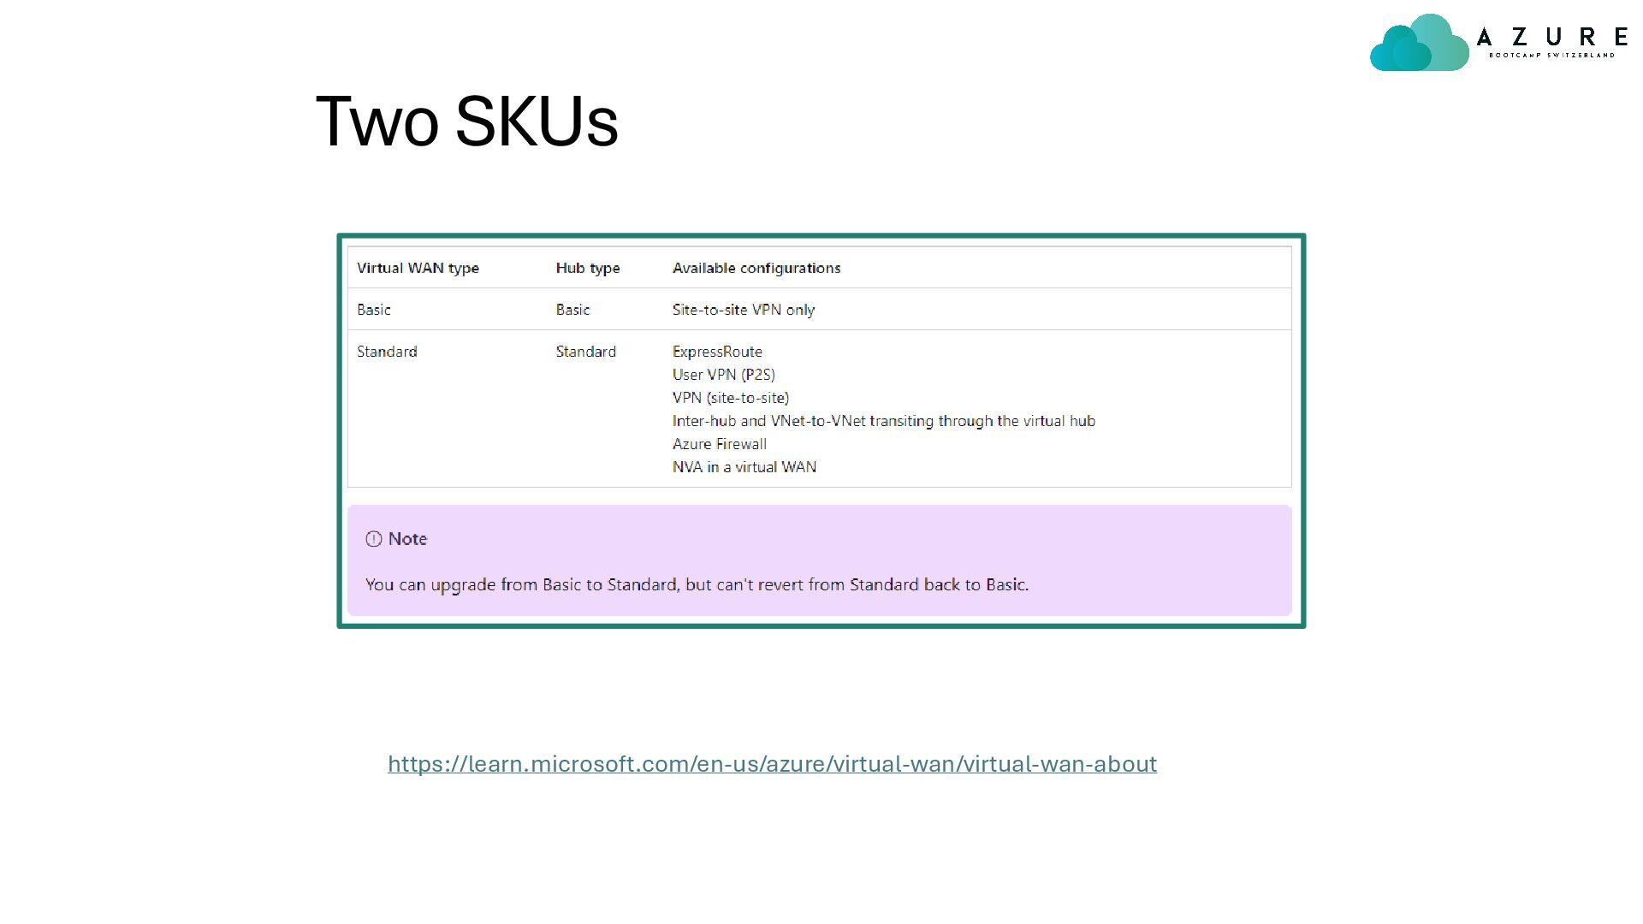The width and height of the screenshot is (1643, 924).
Task: Click the 'Virtual WAN type' column header
Action: point(418,268)
